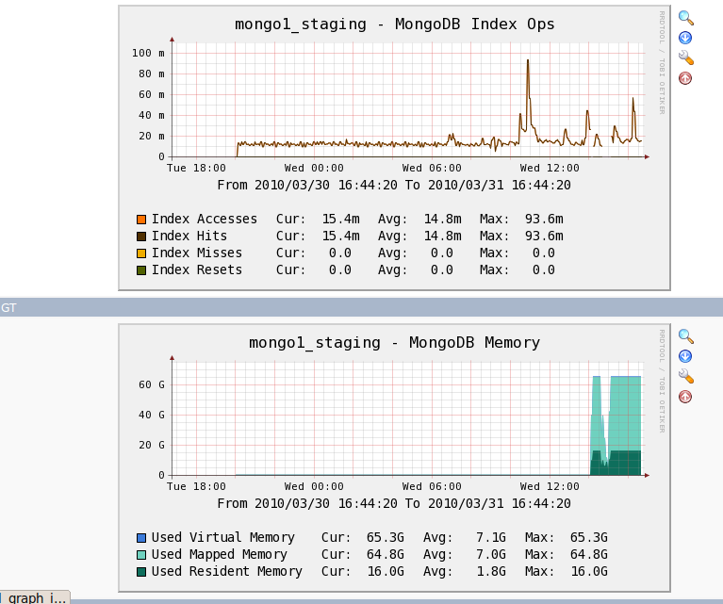Click 'mongo1_staging - MongoDB Memory' title
The image size is (723, 604).
(x=395, y=343)
